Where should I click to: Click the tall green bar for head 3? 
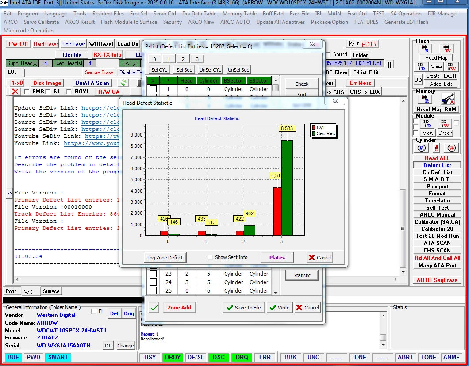coord(287,188)
